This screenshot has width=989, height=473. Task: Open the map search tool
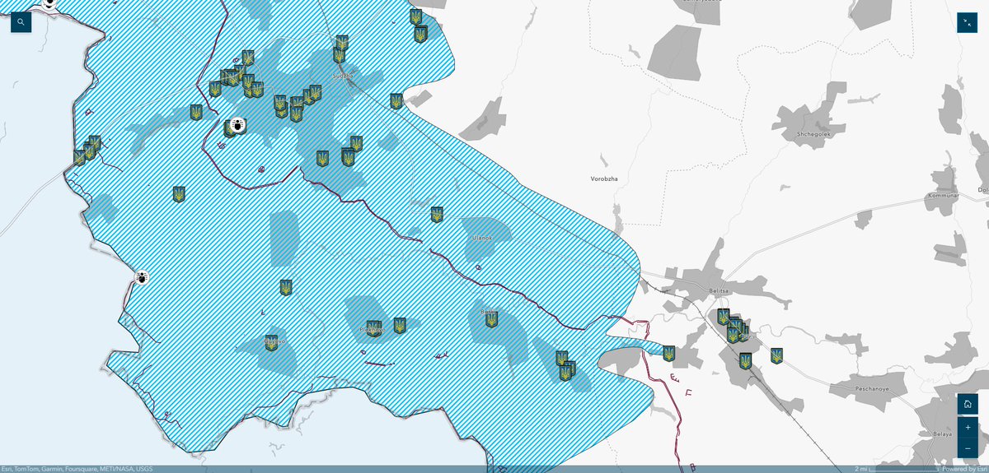click(x=21, y=22)
